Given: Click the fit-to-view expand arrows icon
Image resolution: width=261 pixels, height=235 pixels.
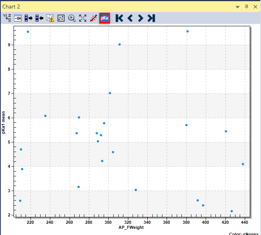Looking at the screenshot, I should click(83, 18).
